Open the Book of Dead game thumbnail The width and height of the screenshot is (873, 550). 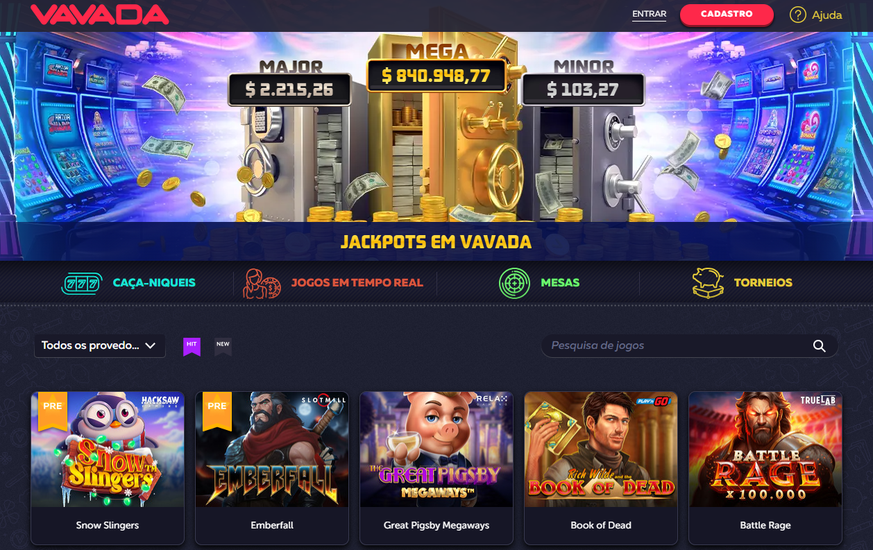601,449
